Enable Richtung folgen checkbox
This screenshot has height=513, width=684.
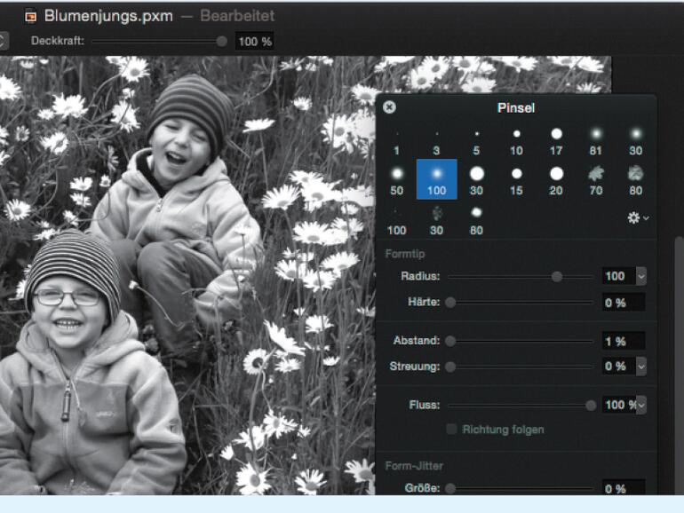tap(451, 430)
